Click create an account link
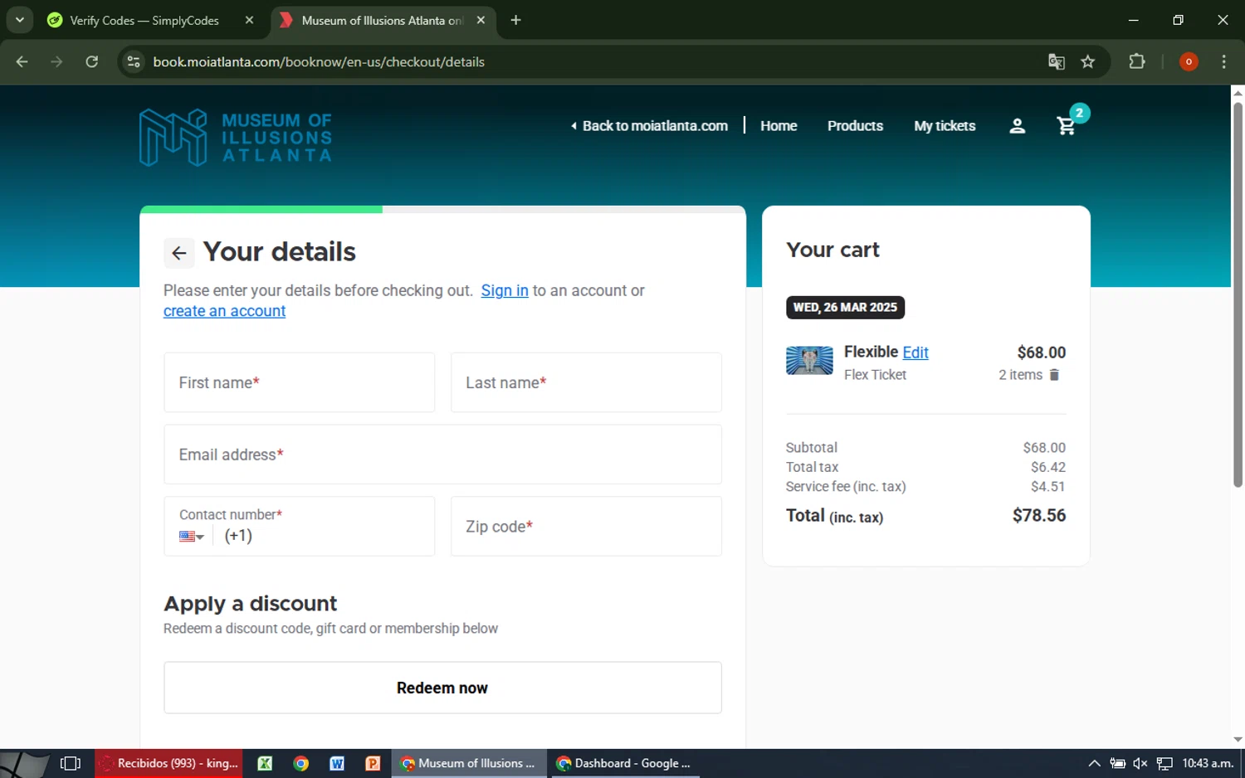 [x=224, y=311]
